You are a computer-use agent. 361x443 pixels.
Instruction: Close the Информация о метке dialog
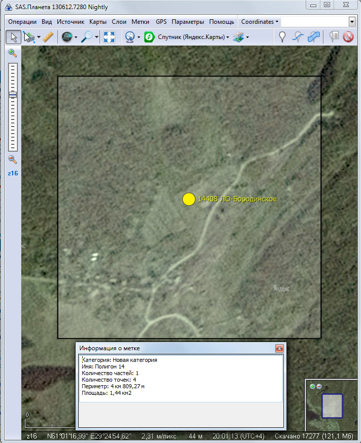click(279, 348)
